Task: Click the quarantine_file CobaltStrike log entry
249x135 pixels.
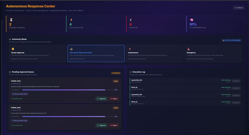Action: pyautogui.click(x=185, y=95)
